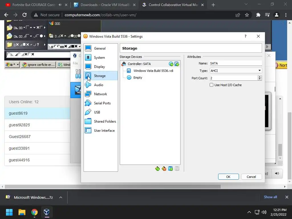Open the media control icon in Chrome toolbar
This screenshot has height=219, width=292.
coord(267,15)
